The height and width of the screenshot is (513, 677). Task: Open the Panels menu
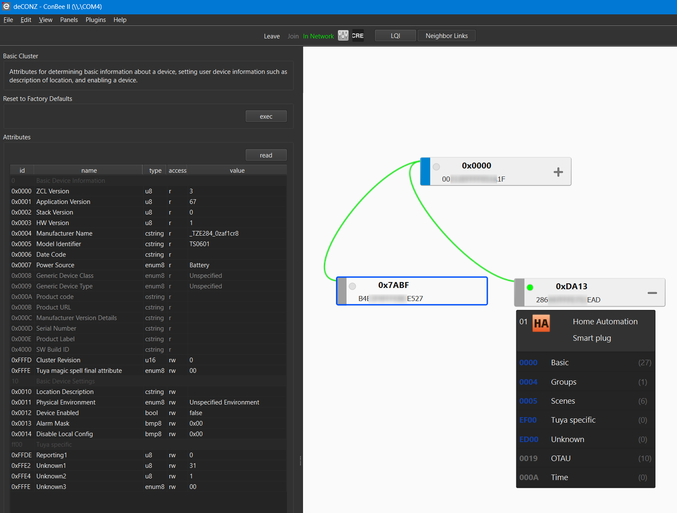pyautogui.click(x=69, y=20)
